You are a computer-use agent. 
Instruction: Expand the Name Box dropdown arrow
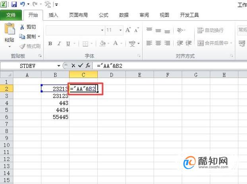59,65
